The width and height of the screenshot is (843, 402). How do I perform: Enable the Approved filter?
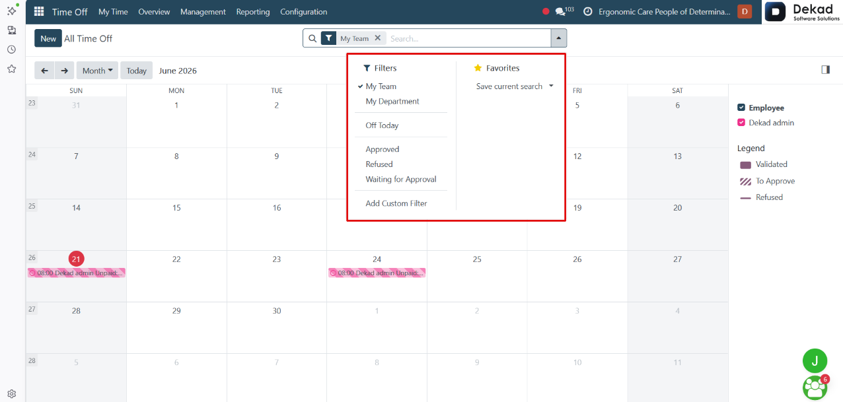pos(383,149)
